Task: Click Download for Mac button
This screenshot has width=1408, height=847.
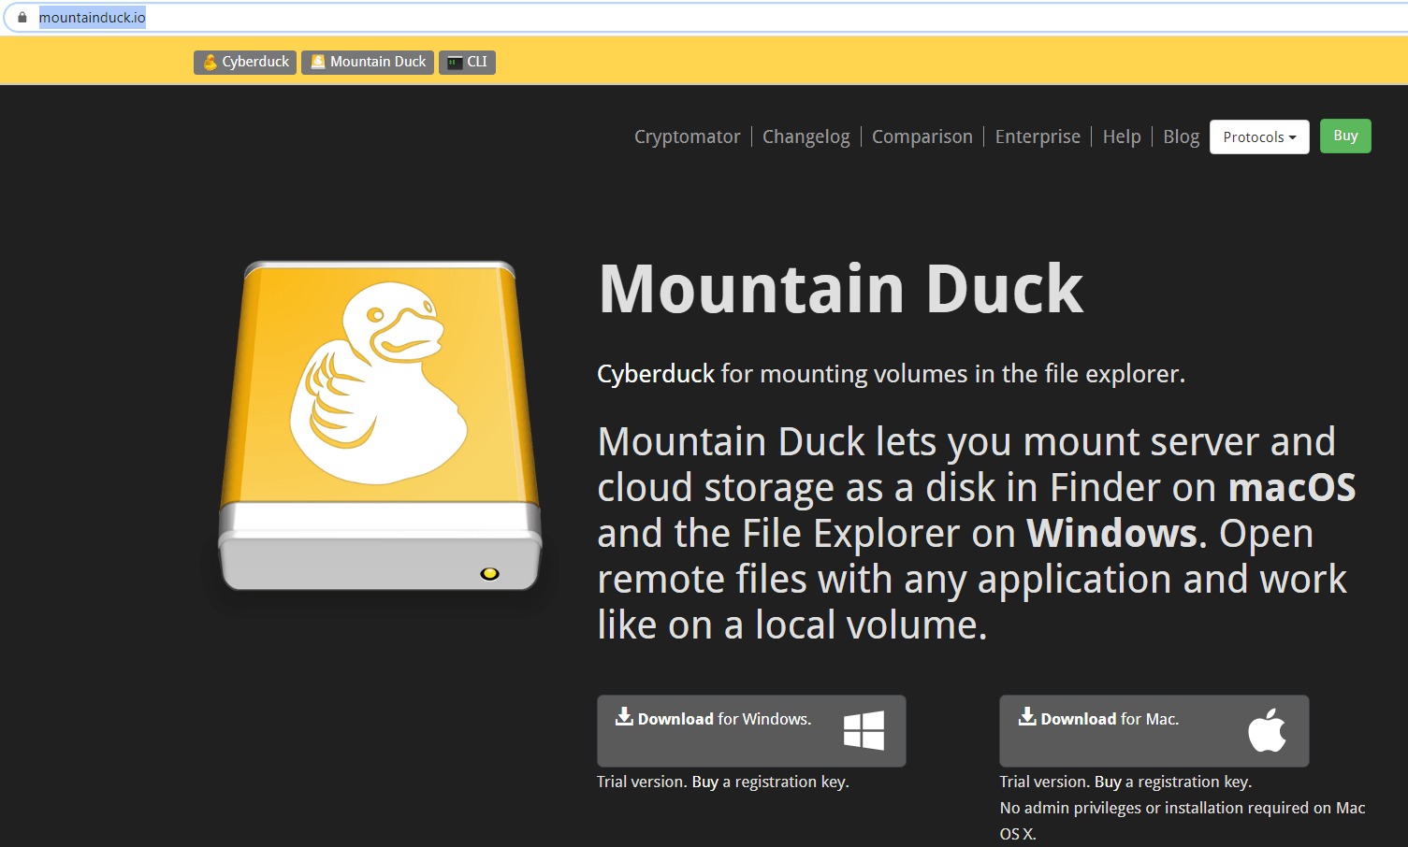Action: [1154, 730]
